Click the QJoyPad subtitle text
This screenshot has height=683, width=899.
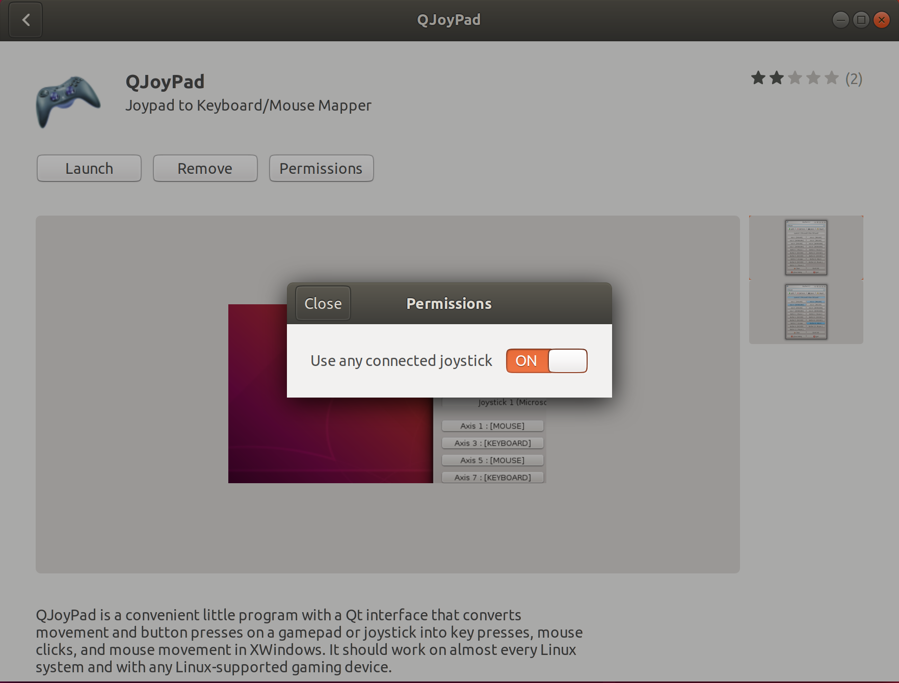248,106
